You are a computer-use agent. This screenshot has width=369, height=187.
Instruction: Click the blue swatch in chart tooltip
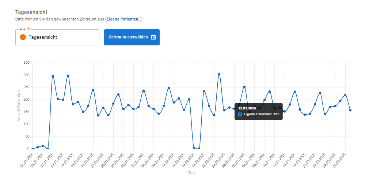click(240, 115)
